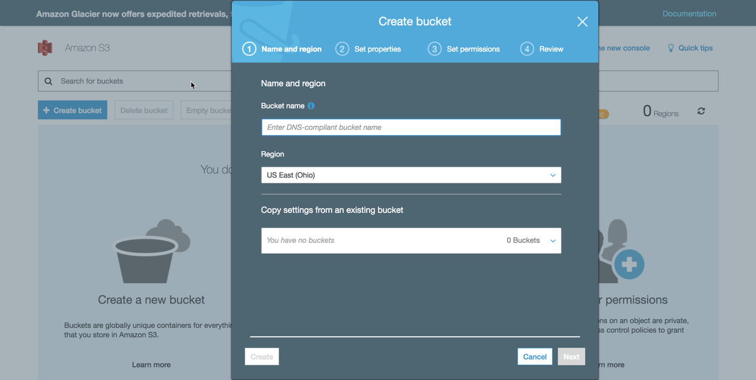
Task: Focus the Bucket name input field
Action: point(411,127)
